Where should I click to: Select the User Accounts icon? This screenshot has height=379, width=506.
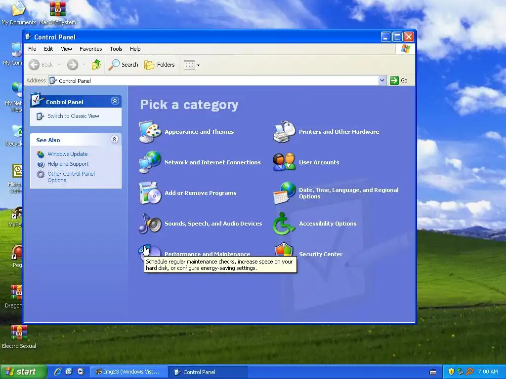coord(284,162)
